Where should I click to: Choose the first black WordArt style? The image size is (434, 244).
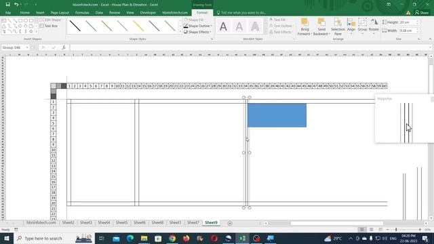pyautogui.click(x=223, y=26)
